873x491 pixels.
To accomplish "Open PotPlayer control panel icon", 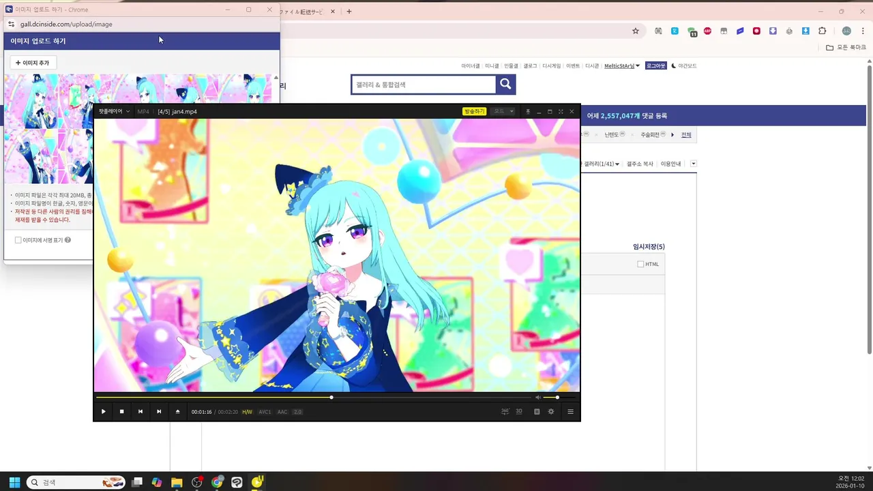I will coord(537,412).
